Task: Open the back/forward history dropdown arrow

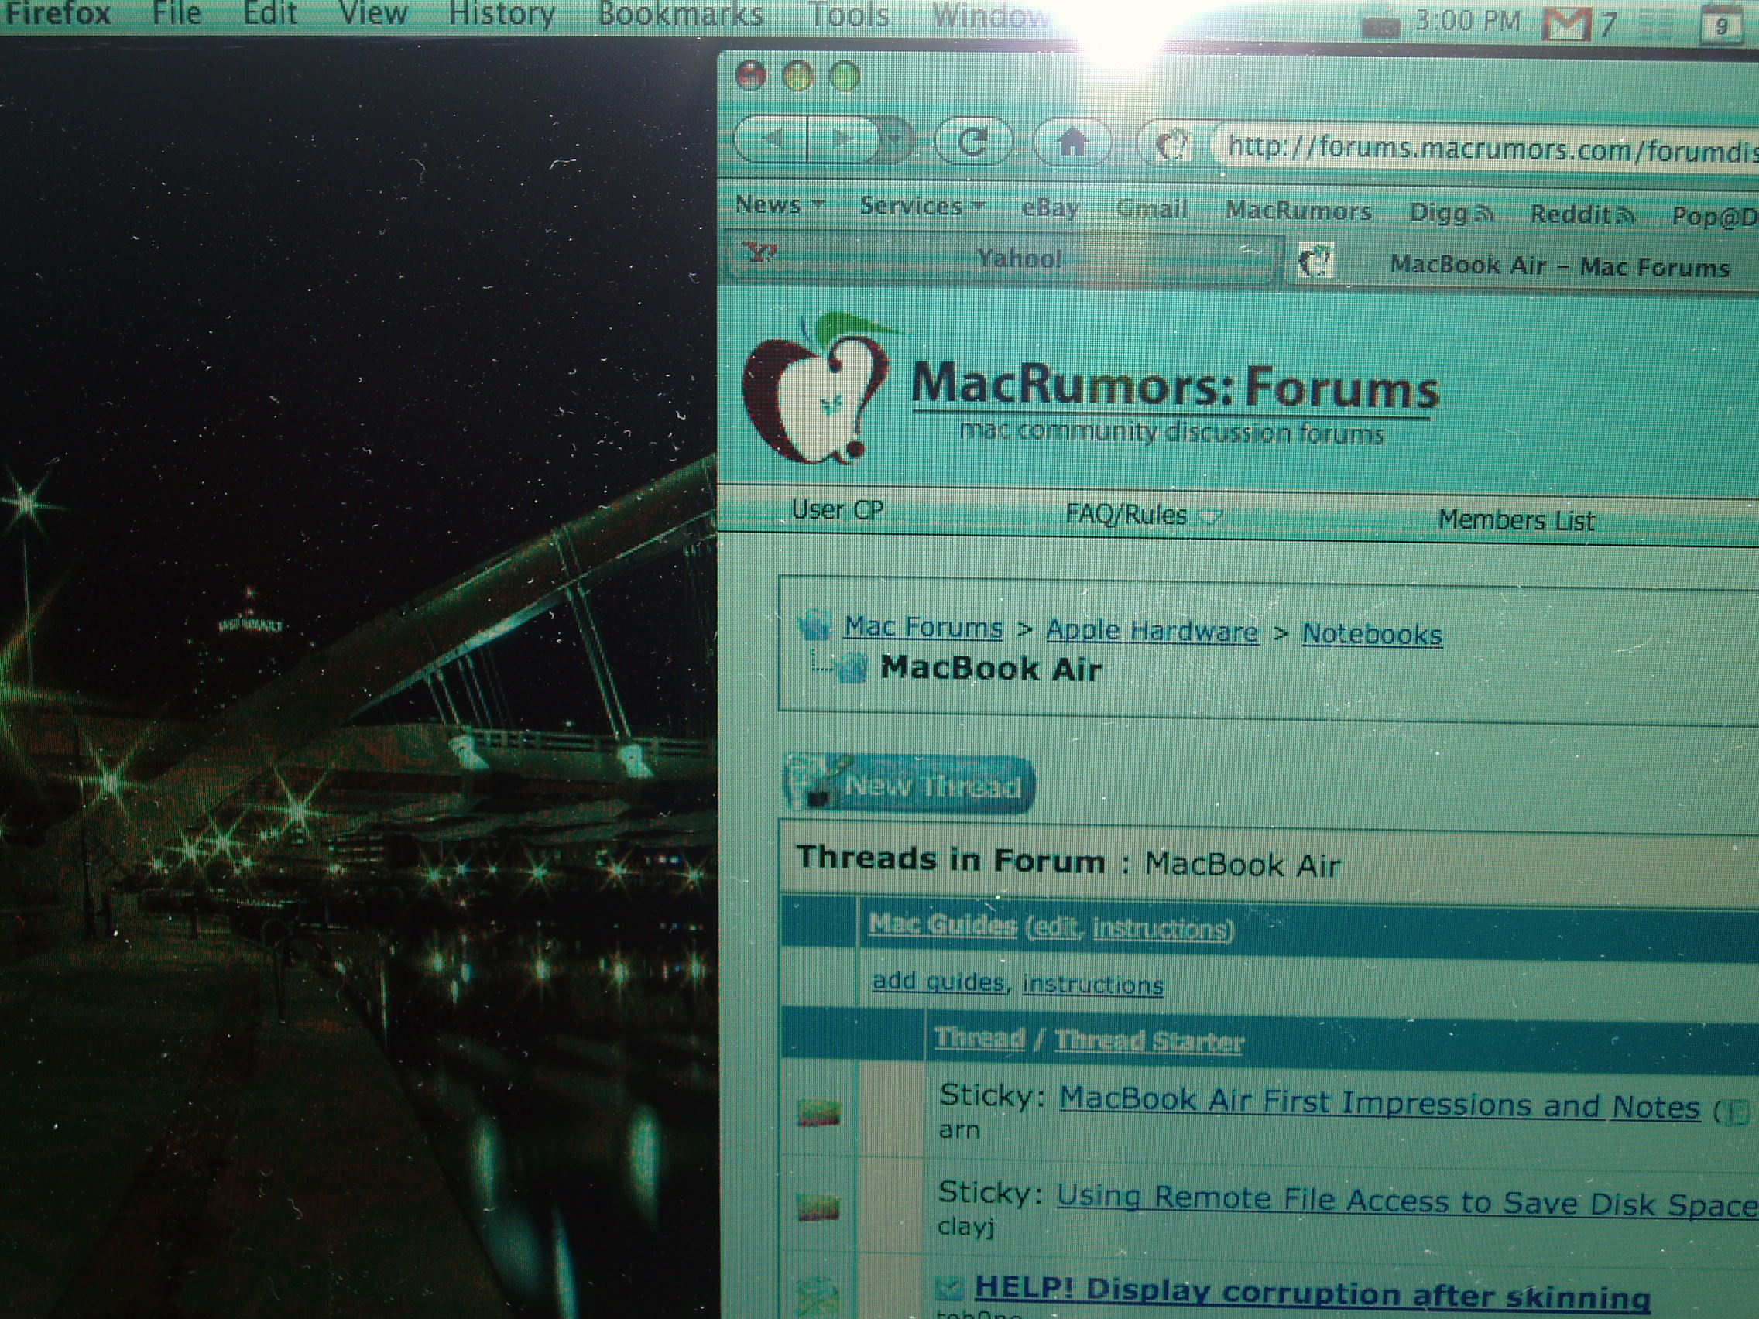Action: coord(897,141)
